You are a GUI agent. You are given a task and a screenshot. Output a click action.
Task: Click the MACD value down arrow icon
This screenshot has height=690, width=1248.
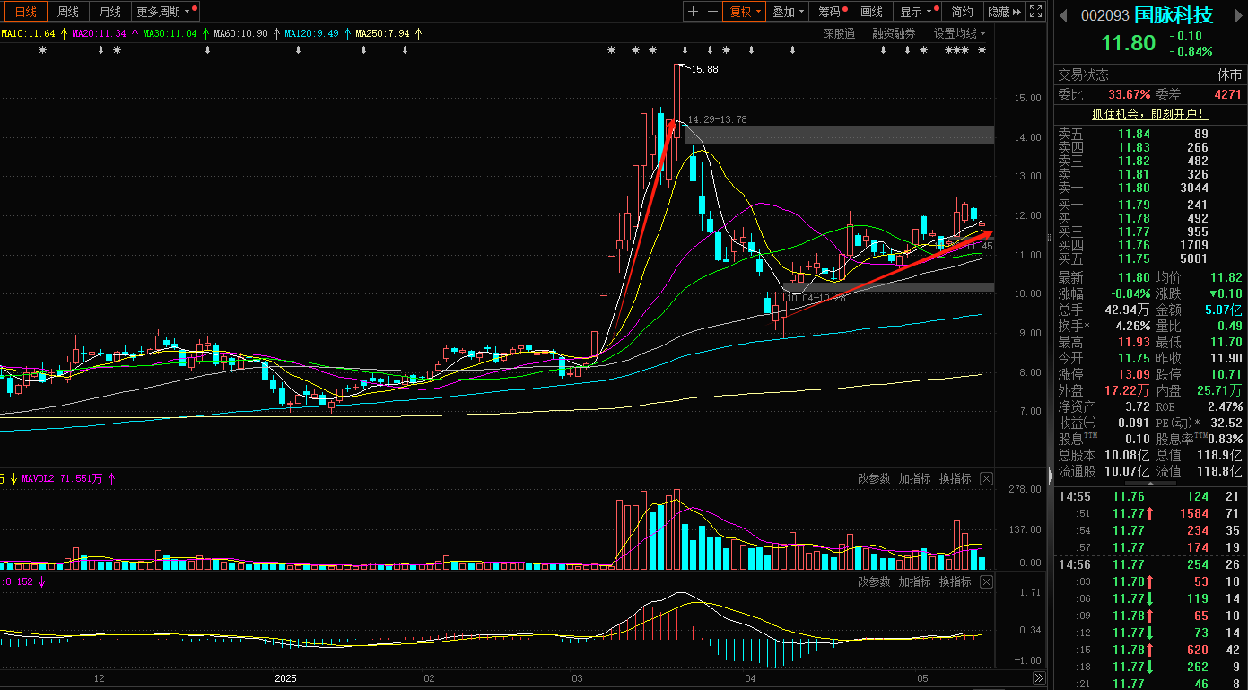click(x=41, y=582)
